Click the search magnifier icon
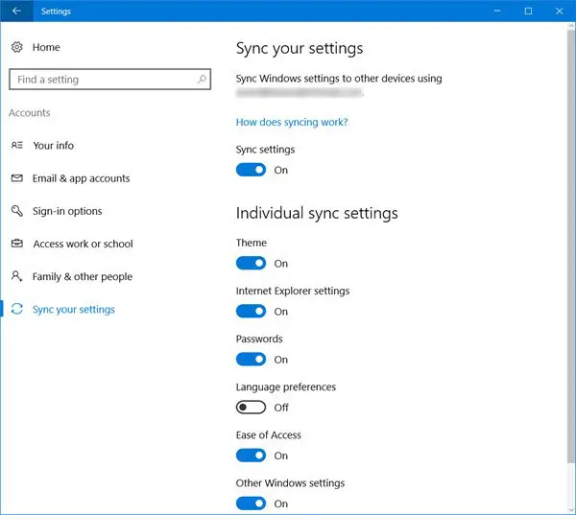Image resolution: width=576 pixels, height=515 pixels. click(x=203, y=80)
